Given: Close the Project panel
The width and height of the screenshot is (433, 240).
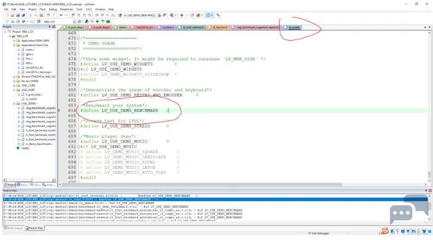Looking at the screenshot, I should (x=54, y=27).
